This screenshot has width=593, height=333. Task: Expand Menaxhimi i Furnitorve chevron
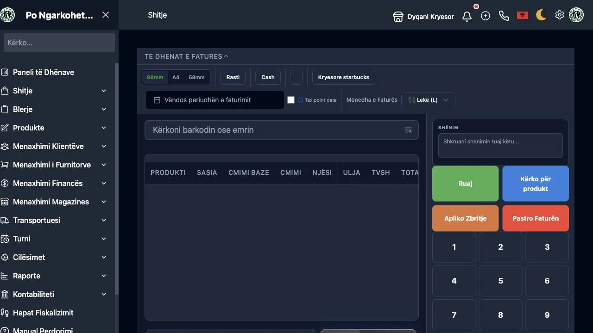point(104,165)
